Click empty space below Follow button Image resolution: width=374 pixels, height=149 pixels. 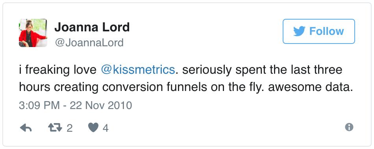(x=318, y=55)
